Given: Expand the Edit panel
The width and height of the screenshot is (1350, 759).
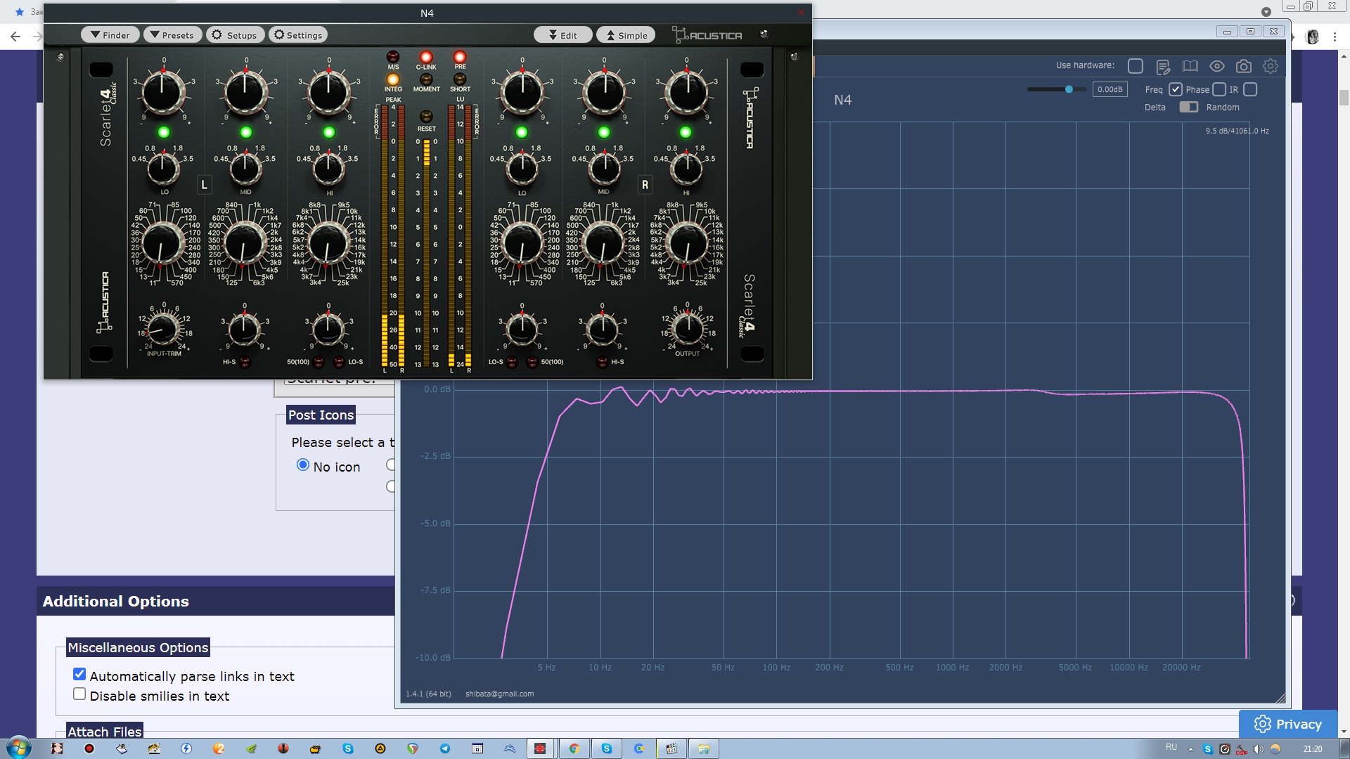Looking at the screenshot, I should click(x=562, y=35).
